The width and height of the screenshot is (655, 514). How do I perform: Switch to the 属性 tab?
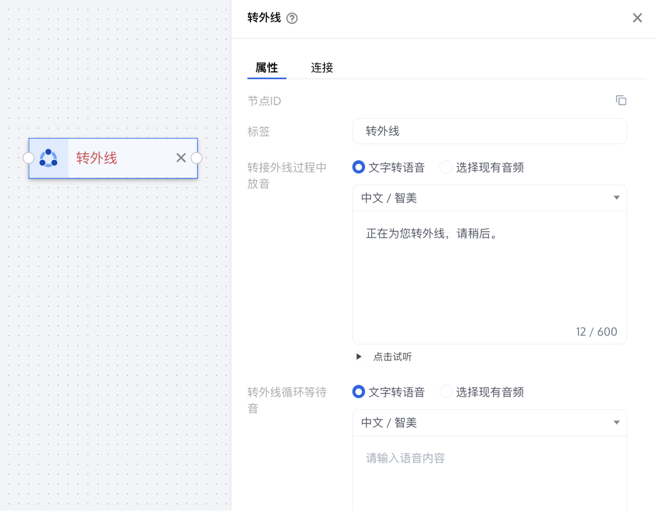click(x=266, y=68)
